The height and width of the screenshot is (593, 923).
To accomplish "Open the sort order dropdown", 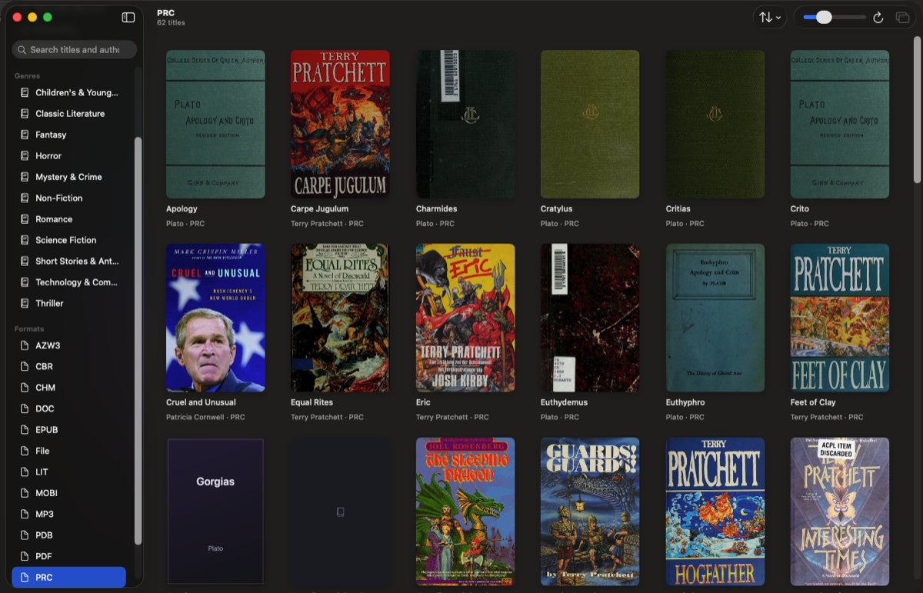I will coord(769,17).
